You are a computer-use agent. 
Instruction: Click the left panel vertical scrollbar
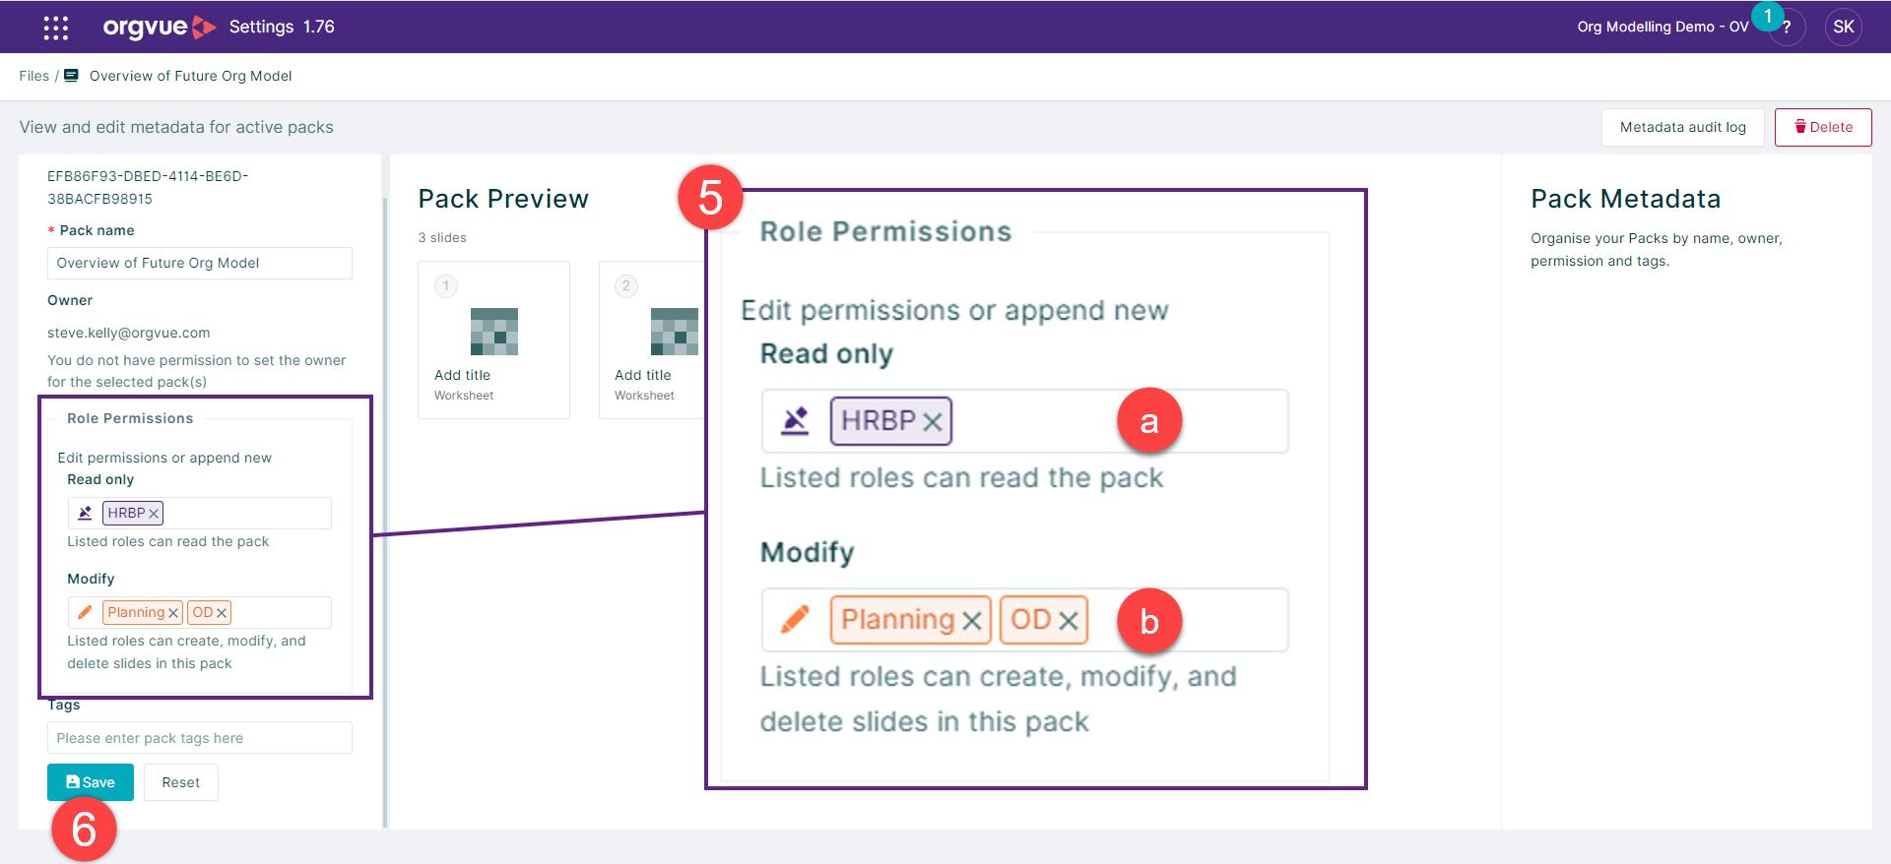(385, 512)
